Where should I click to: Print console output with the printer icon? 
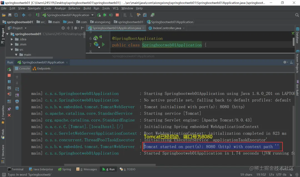pyautogui.click(x=17, y=102)
